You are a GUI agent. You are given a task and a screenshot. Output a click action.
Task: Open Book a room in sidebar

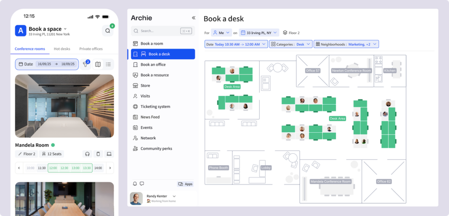163,43
